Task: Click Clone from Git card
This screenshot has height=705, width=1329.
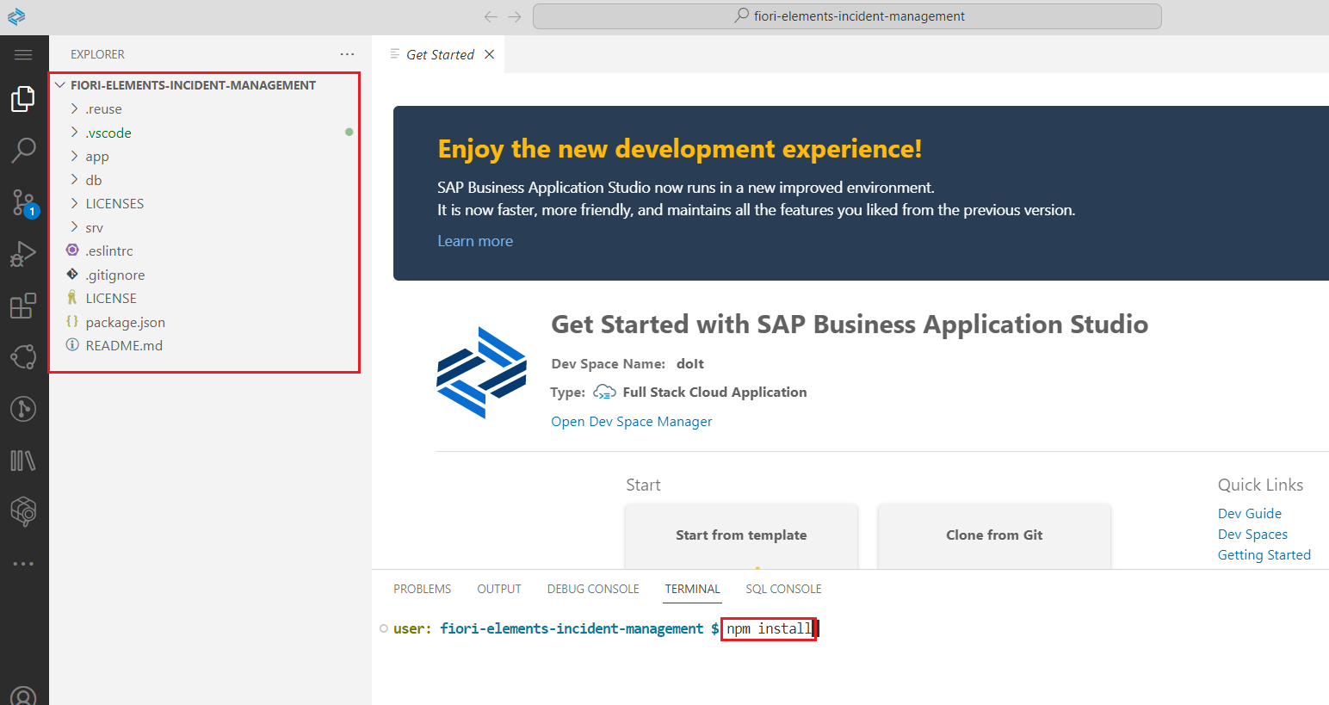Action: click(994, 535)
